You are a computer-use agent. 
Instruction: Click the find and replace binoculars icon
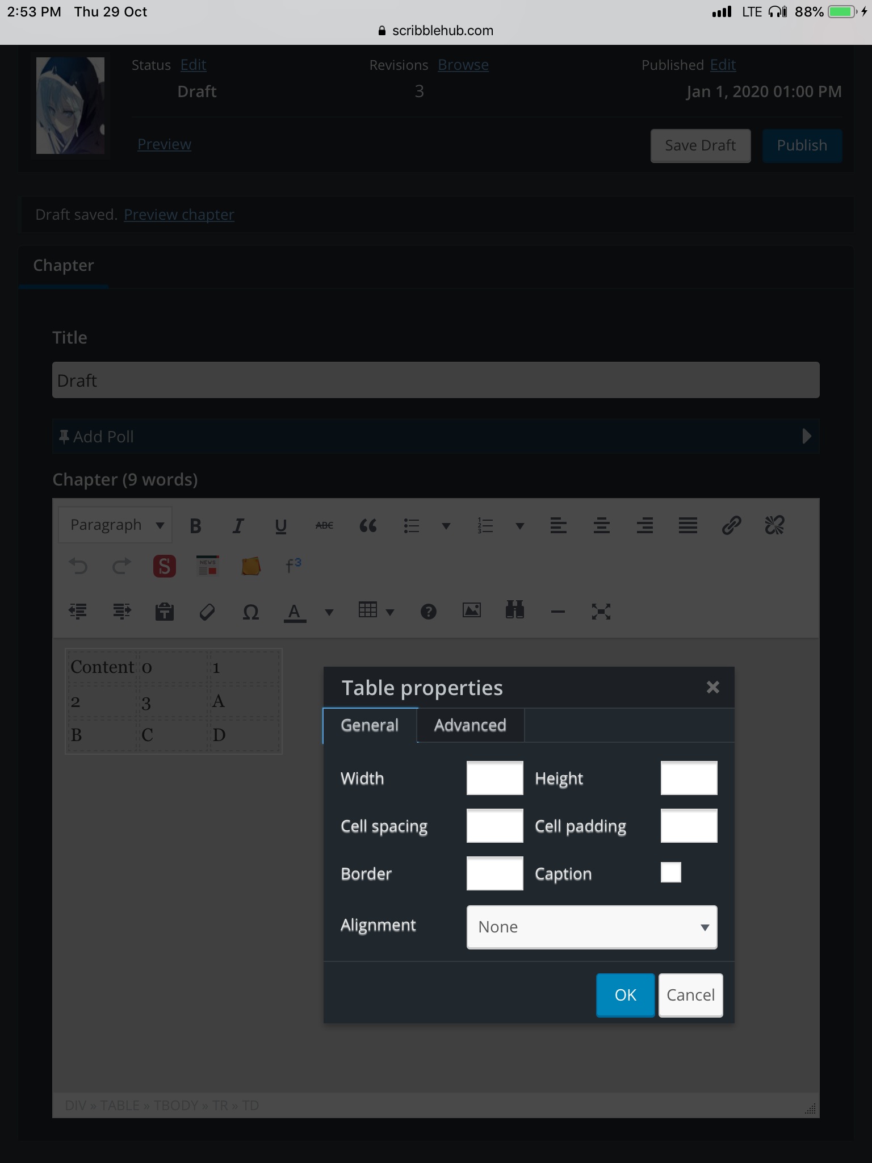tap(515, 611)
